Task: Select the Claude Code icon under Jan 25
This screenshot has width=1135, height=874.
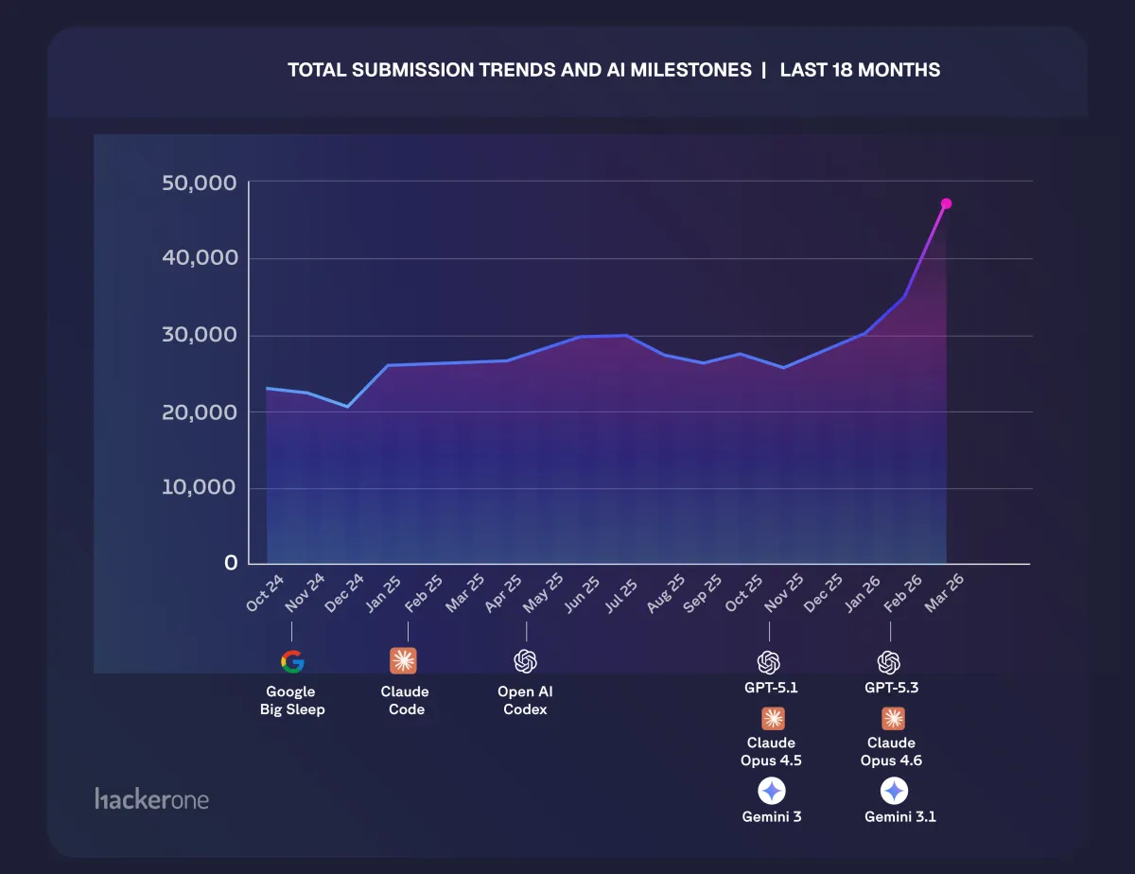Action: (405, 662)
